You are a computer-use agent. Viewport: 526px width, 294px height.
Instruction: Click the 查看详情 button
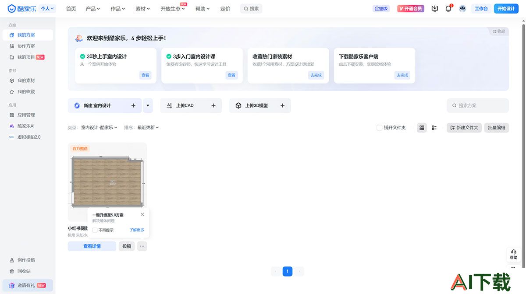[x=92, y=246]
